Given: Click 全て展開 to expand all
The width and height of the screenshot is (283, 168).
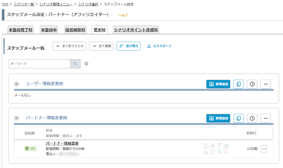Looking at the screenshot, I should coord(101,46).
